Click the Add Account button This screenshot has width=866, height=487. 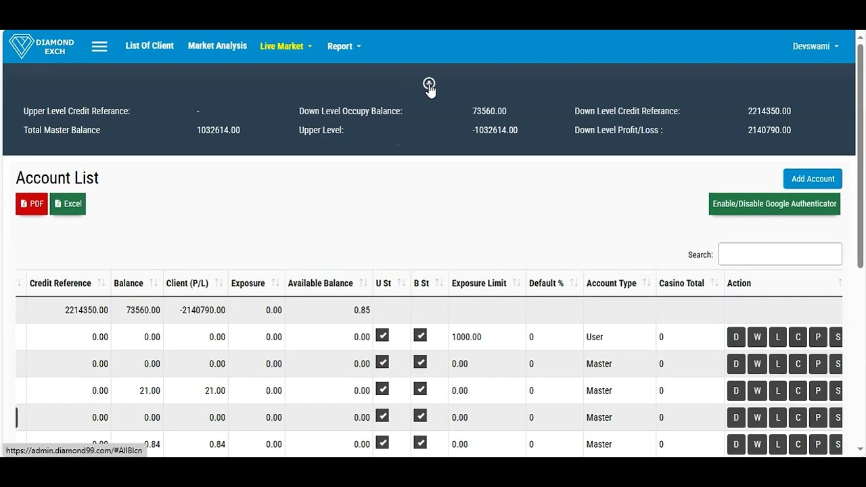coord(813,179)
